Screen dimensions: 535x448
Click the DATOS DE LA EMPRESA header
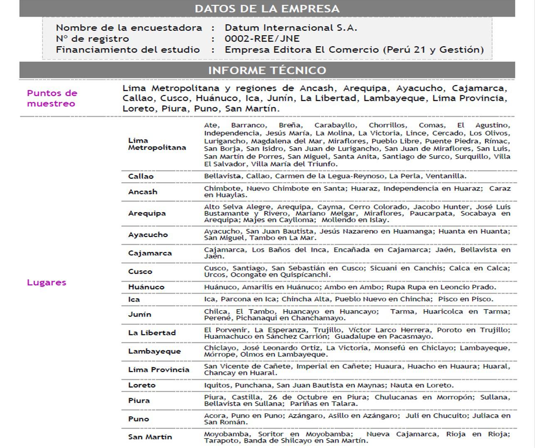click(267, 9)
